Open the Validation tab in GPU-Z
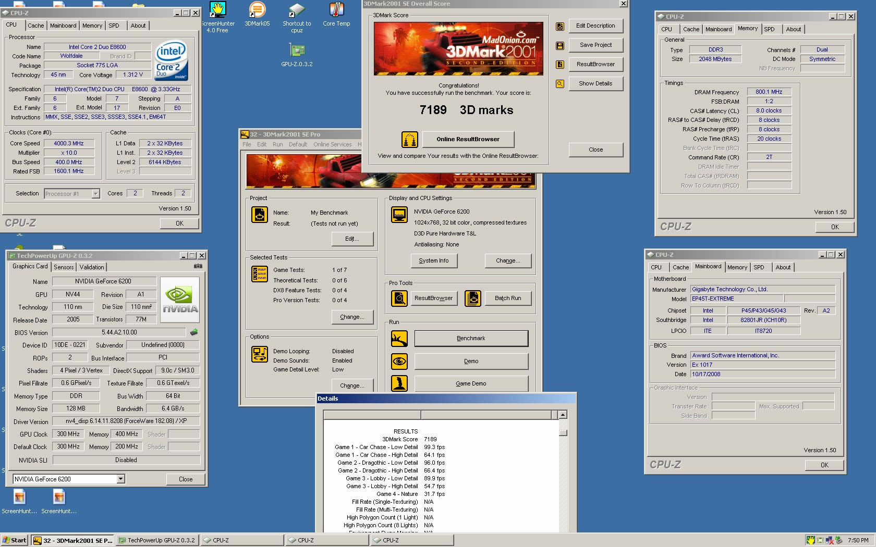The height and width of the screenshot is (547, 876). coord(92,267)
